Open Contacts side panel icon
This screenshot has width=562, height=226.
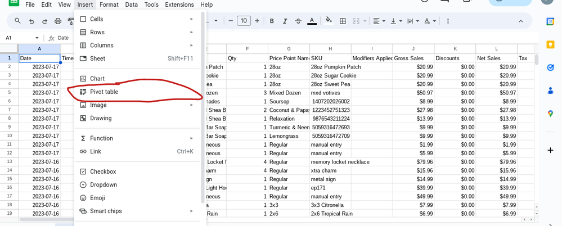tap(551, 91)
